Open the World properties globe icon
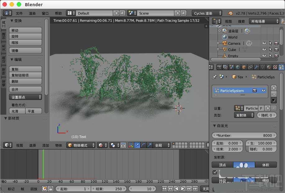Viewport: 285px width, 193px height. click(x=237, y=67)
